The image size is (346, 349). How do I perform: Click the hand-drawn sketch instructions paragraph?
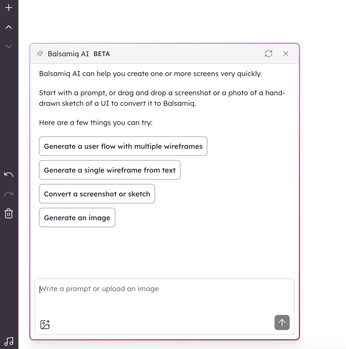tap(162, 98)
